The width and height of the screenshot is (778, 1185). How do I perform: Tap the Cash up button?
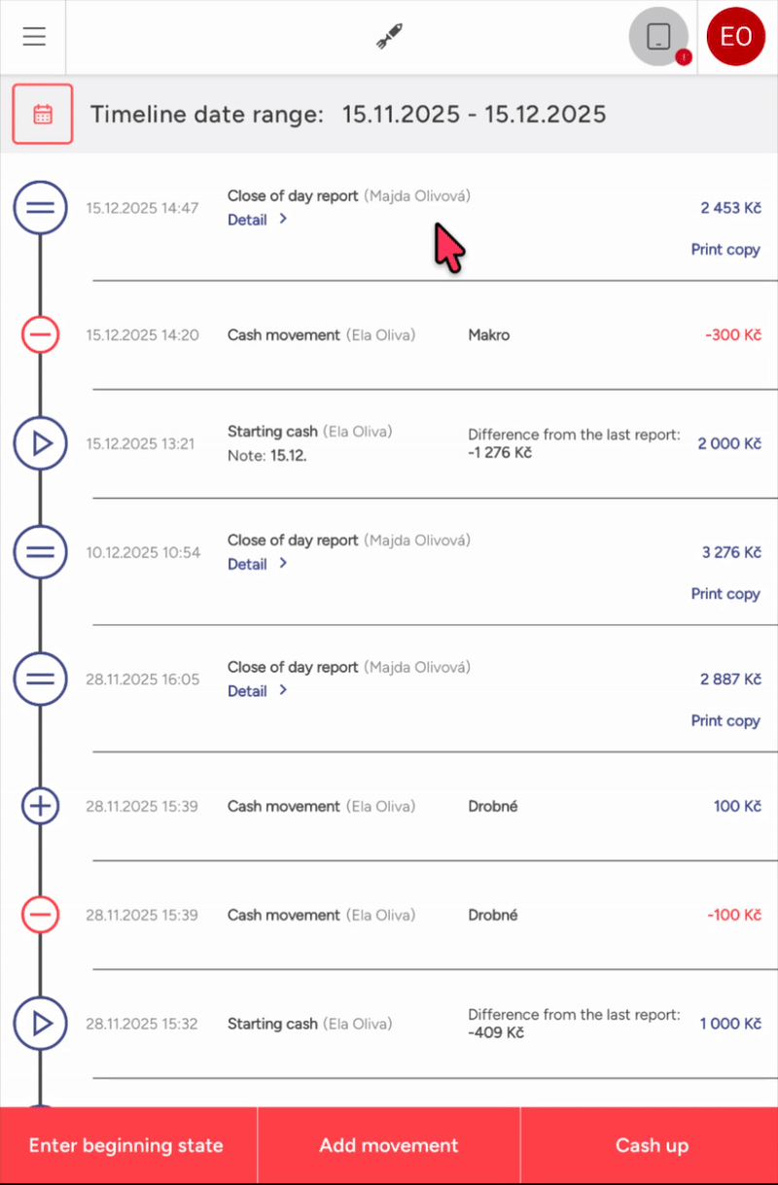(x=651, y=1145)
